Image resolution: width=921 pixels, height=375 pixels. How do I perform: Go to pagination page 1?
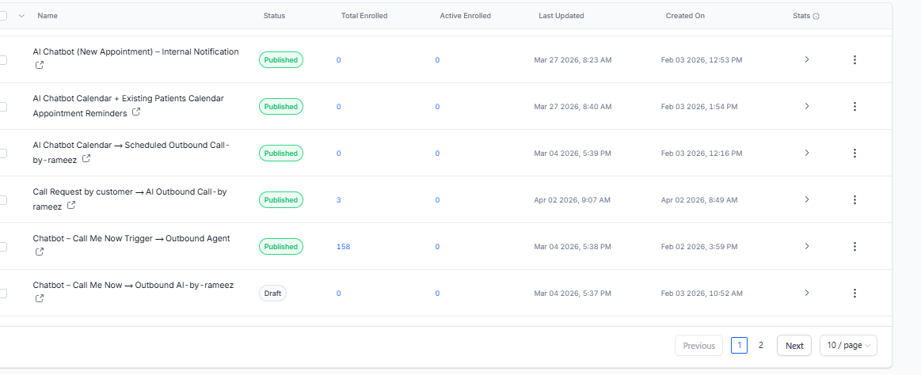pos(739,346)
